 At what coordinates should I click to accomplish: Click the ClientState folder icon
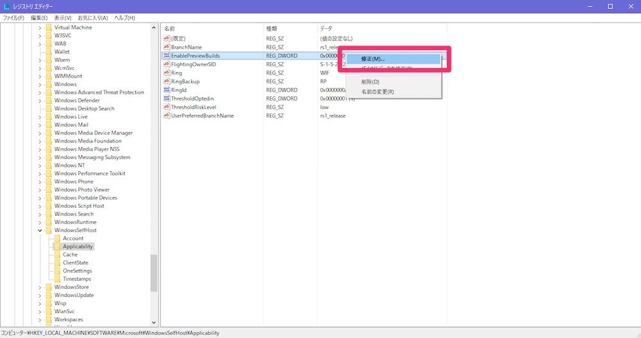click(x=57, y=263)
